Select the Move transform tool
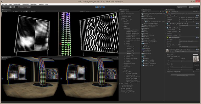Image resolution: width=201 pixels, height=104 pixels. (7, 7)
